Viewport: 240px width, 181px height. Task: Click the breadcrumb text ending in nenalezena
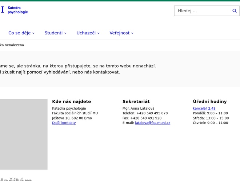pyautogui.click(x=12, y=45)
